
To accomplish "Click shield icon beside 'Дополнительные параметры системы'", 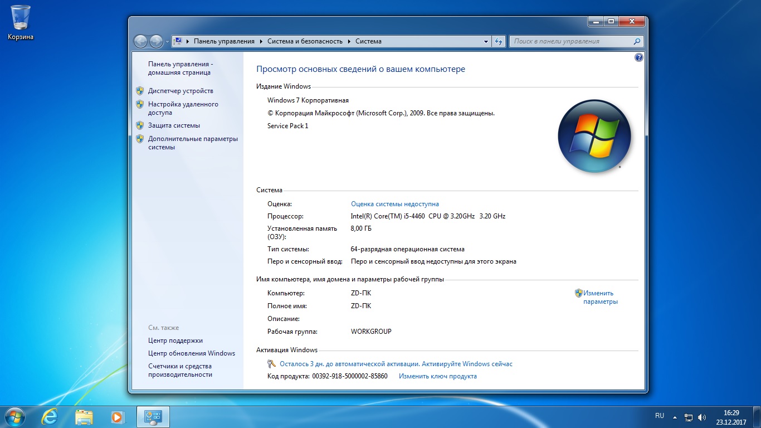I will click(140, 139).
